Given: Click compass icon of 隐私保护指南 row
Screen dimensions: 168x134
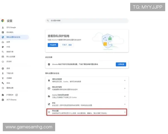Looking at the screenshot, I should [49, 88].
